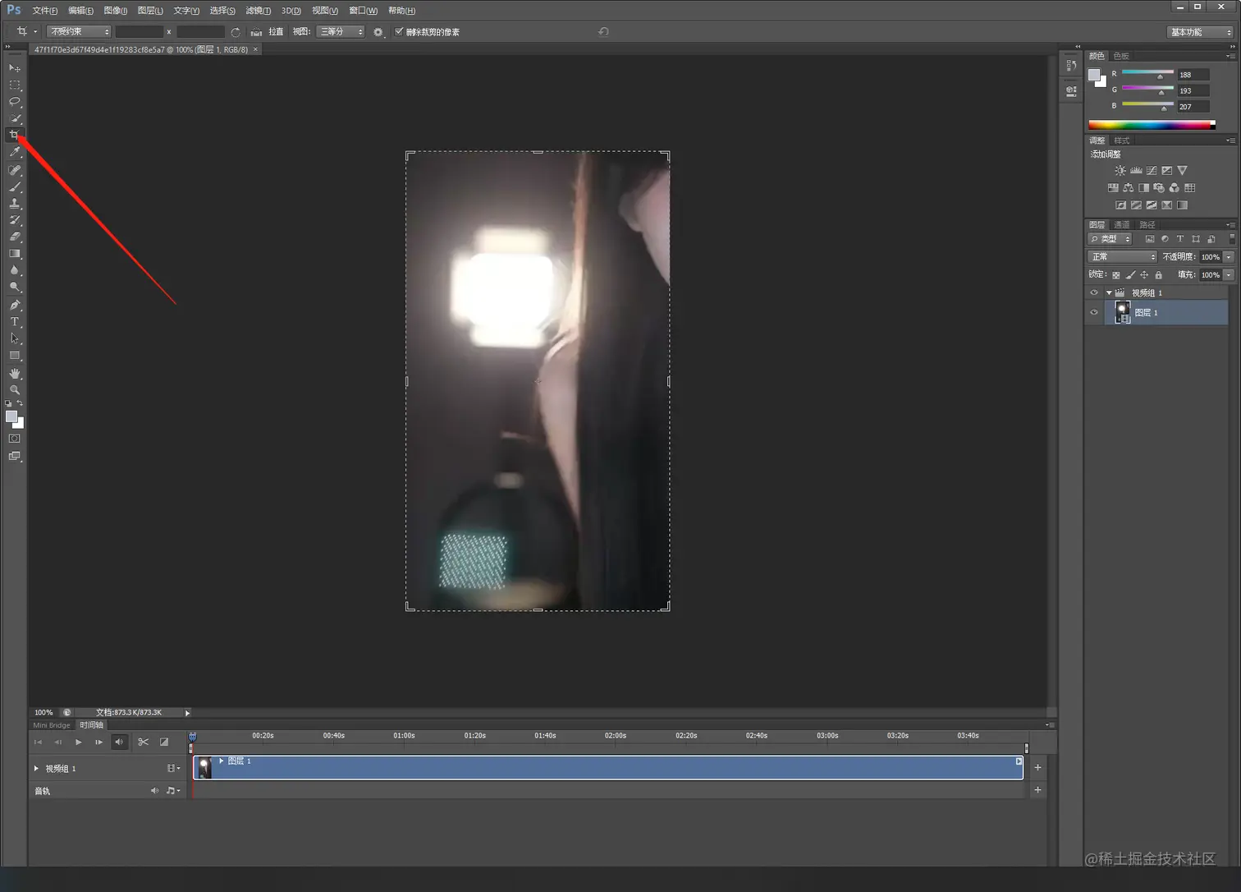The image size is (1241, 892).
Task: Open 类型 layer filter dropdown
Action: 1110,239
